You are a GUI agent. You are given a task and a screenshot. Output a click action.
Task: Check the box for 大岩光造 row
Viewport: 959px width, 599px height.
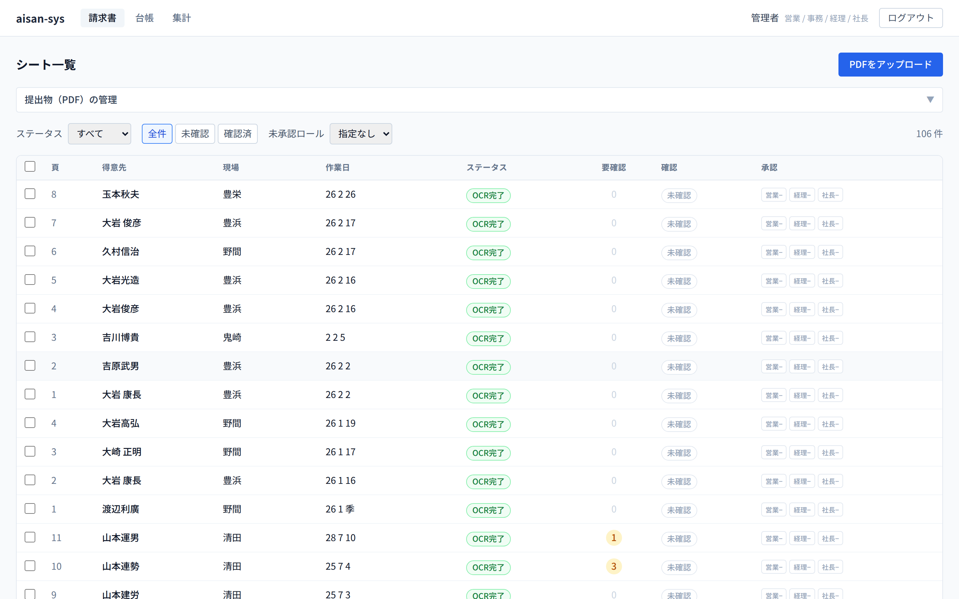coord(30,280)
